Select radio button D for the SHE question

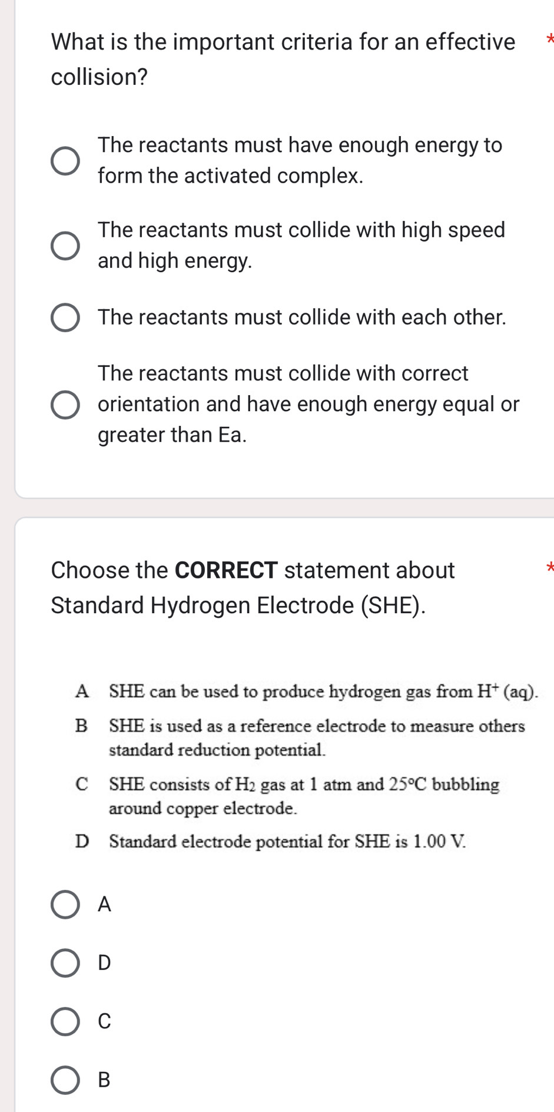[x=65, y=963]
